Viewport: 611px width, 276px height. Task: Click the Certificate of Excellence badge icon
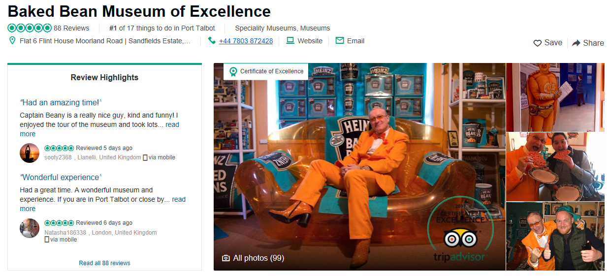click(233, 71)
